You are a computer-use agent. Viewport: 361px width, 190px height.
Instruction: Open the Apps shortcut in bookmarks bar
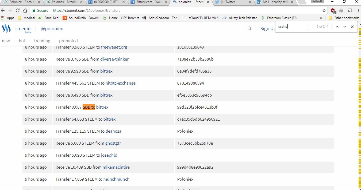coord(7,18)
